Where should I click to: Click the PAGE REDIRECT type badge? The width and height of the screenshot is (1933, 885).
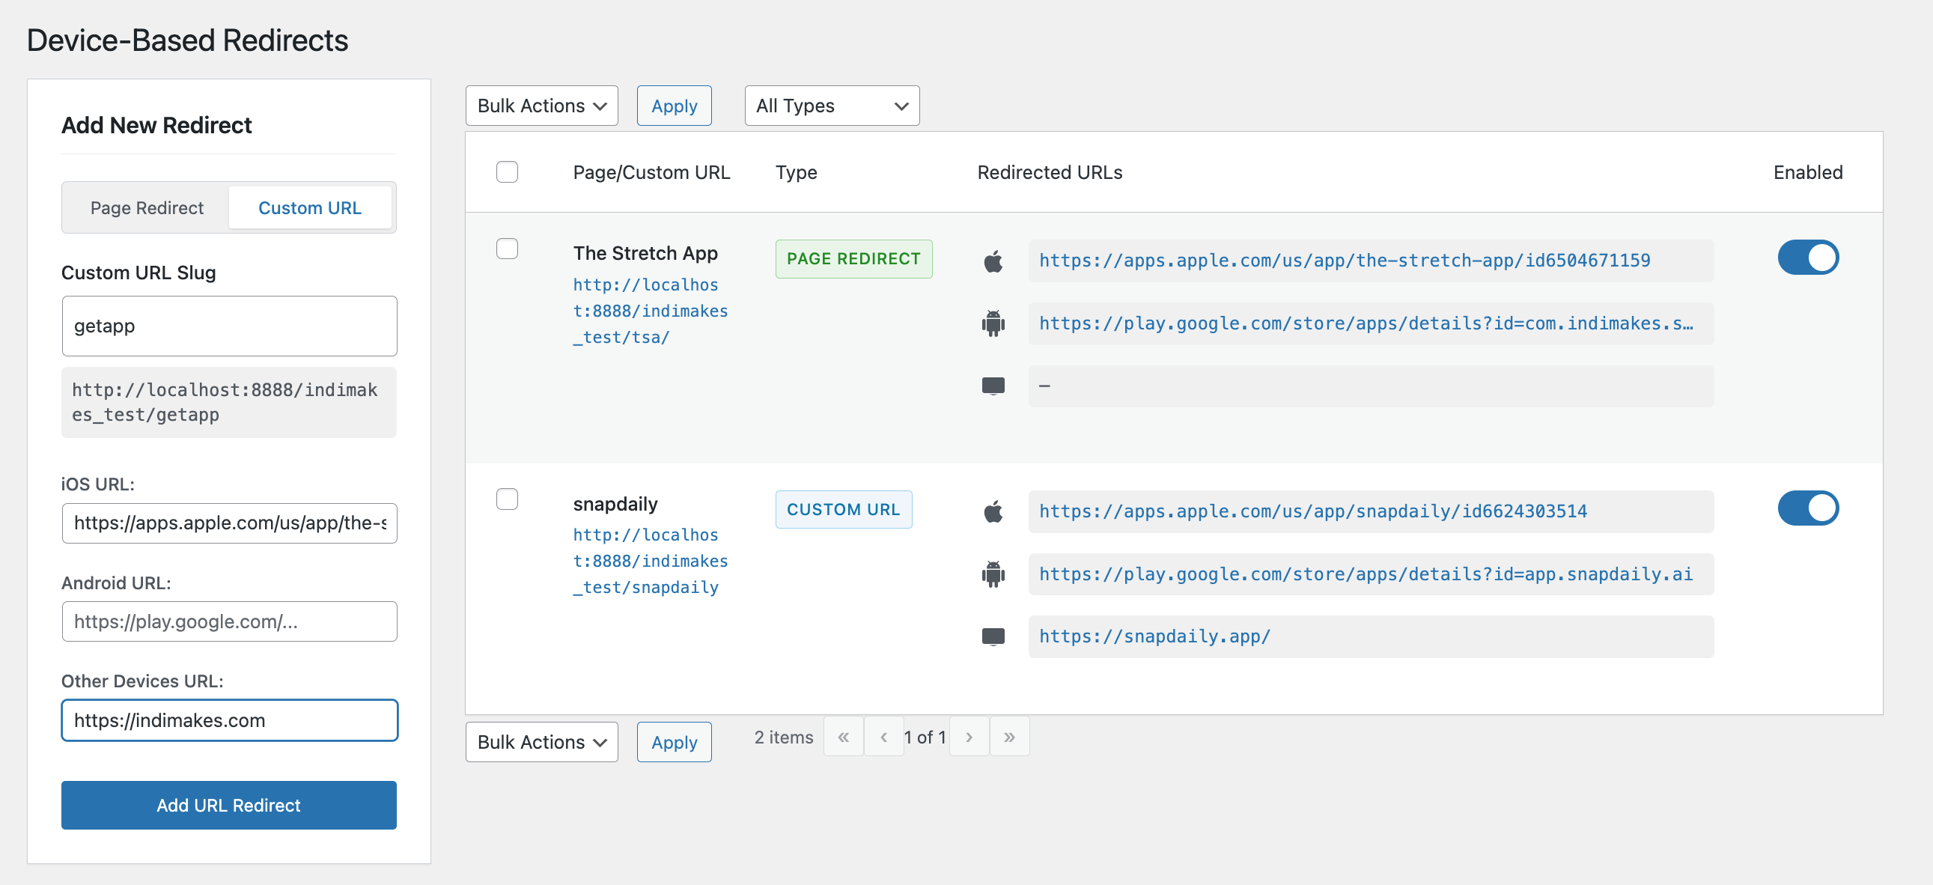[x=853, y=259]
